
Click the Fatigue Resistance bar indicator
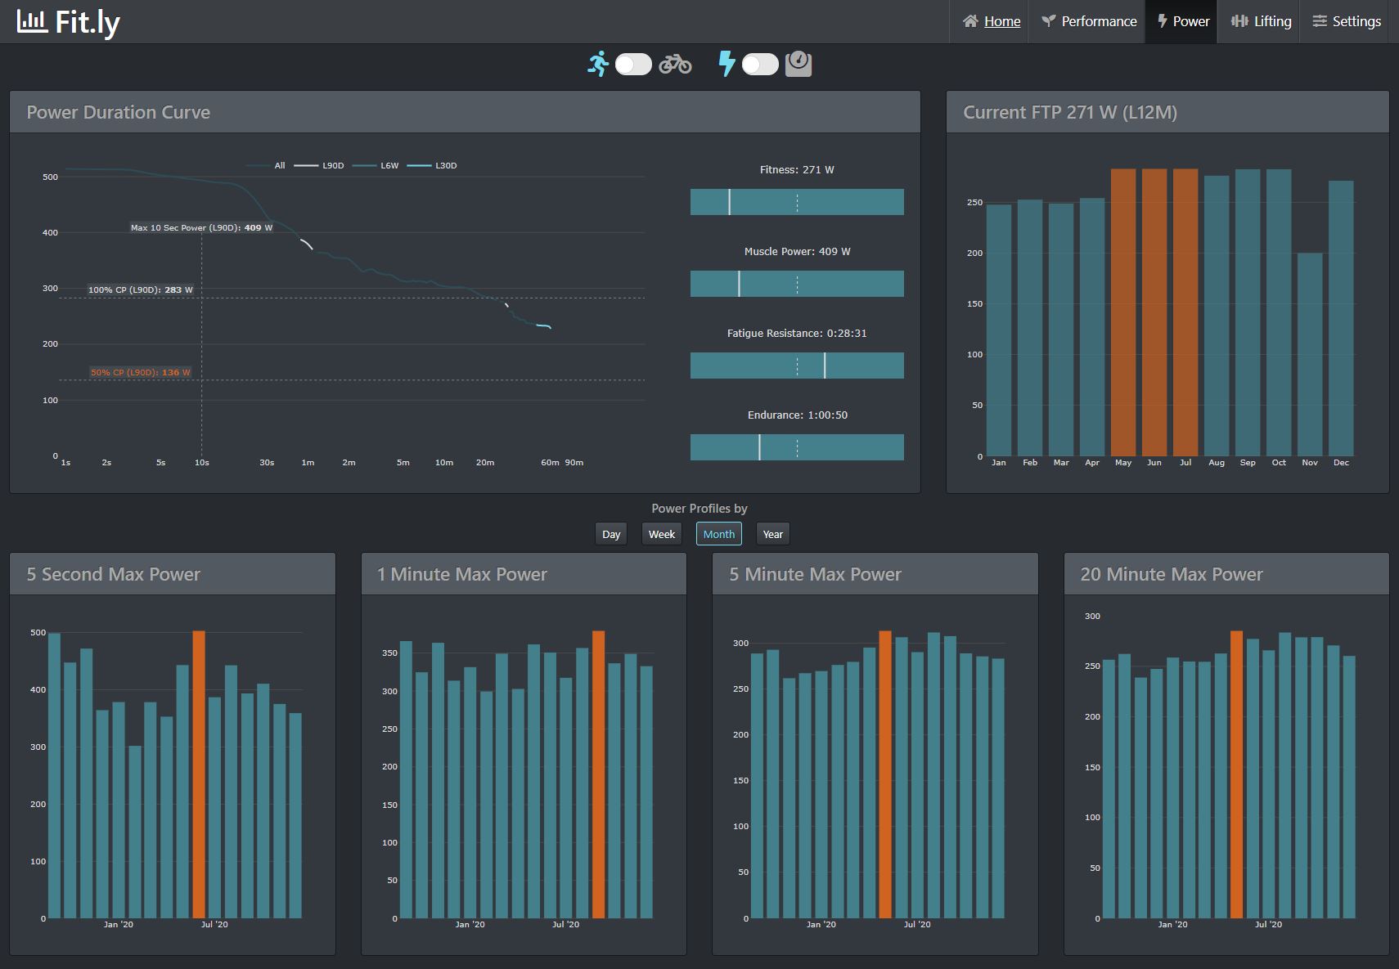tap(797, 366)
